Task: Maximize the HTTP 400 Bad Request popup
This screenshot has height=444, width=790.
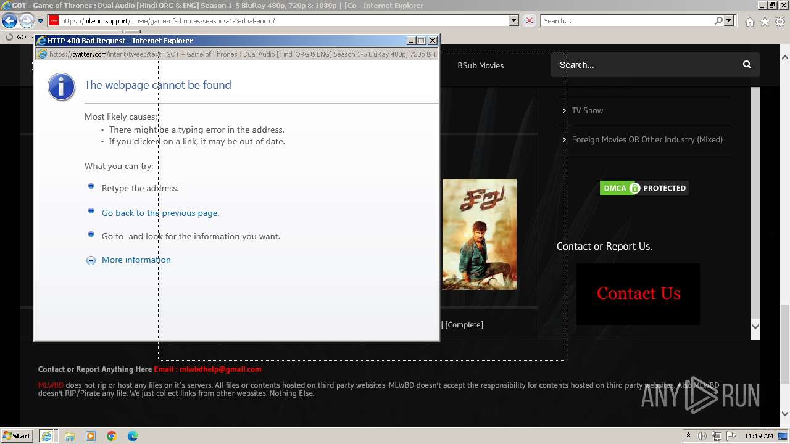Action: tap(422, 41)
